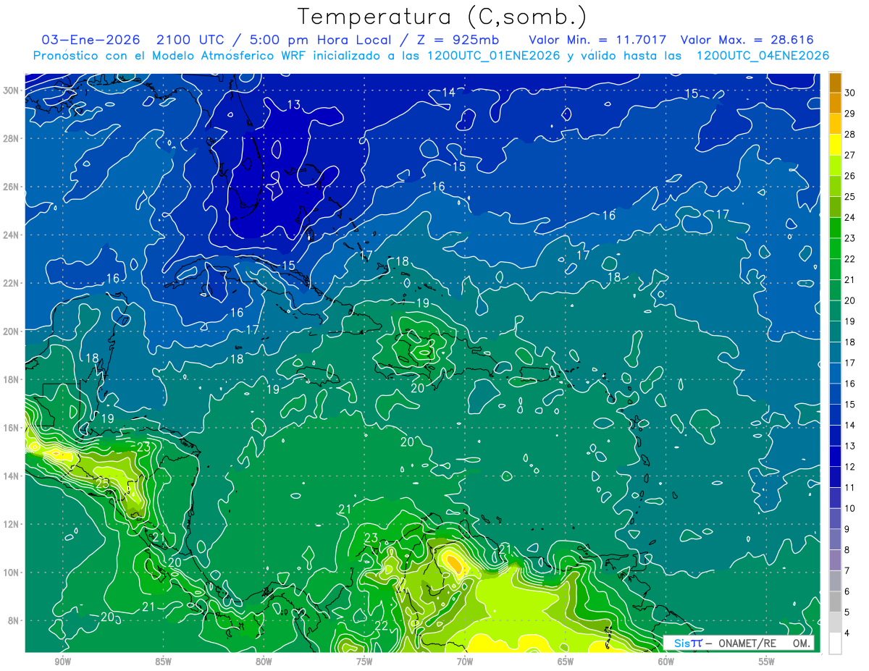Click the "14N" latitude axis label
869x671 pixels.
click(12, 476)
